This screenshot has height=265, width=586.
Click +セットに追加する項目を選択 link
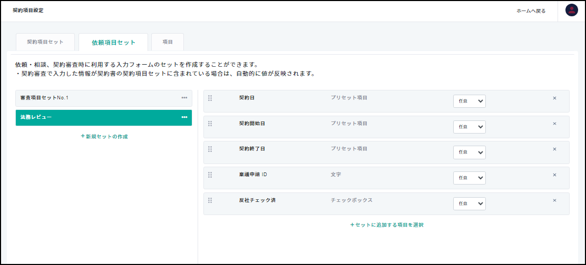[x=386, y=225]
